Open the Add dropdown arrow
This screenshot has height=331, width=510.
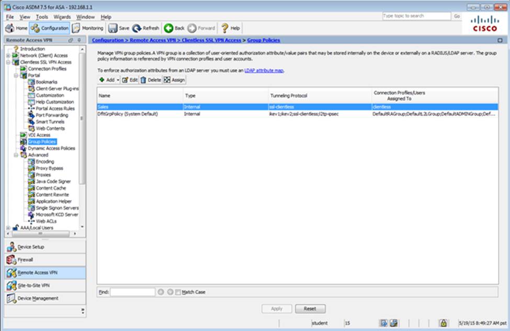(118, 80)
